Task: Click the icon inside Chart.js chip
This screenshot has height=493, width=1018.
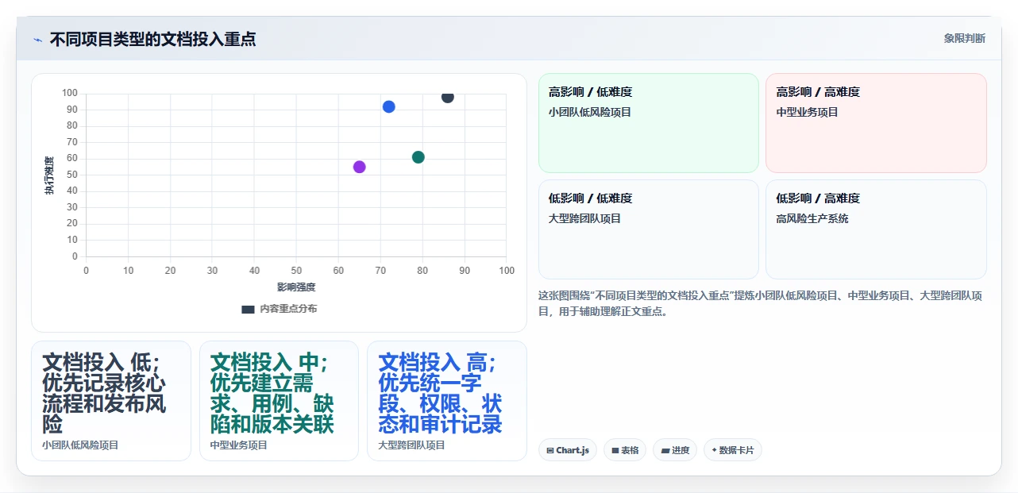Action: tap(549, 450)
